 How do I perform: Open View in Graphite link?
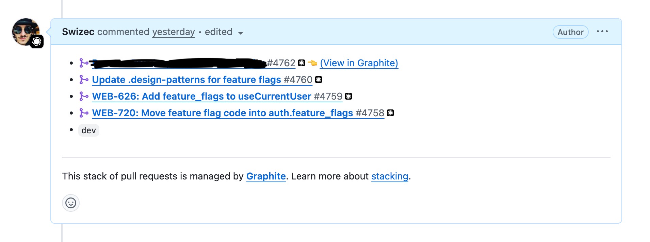(x=359, y=63)
